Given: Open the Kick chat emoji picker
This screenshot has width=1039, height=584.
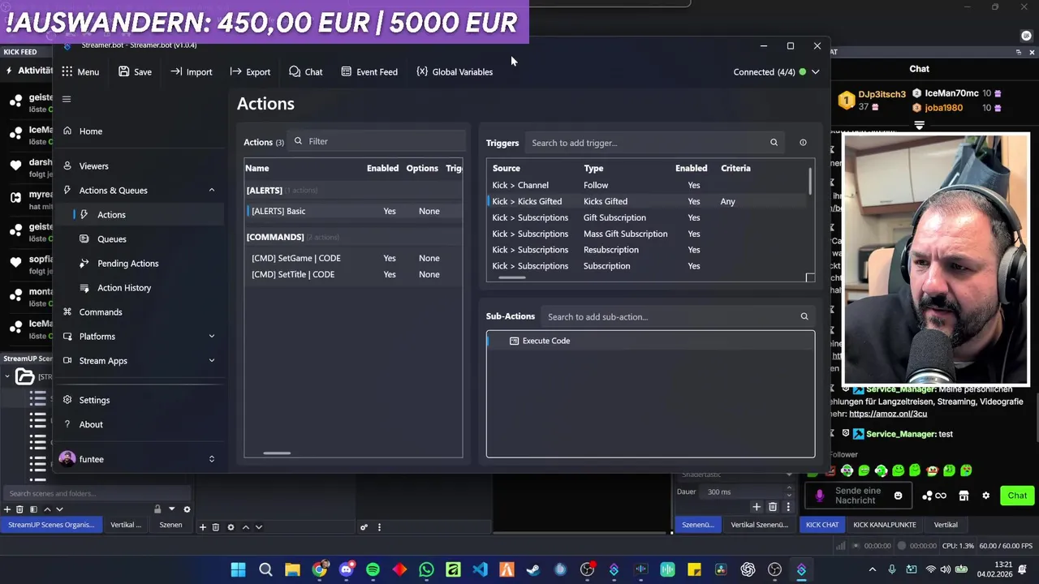Looking at the screenshot, I should click(x=898, y=496).
